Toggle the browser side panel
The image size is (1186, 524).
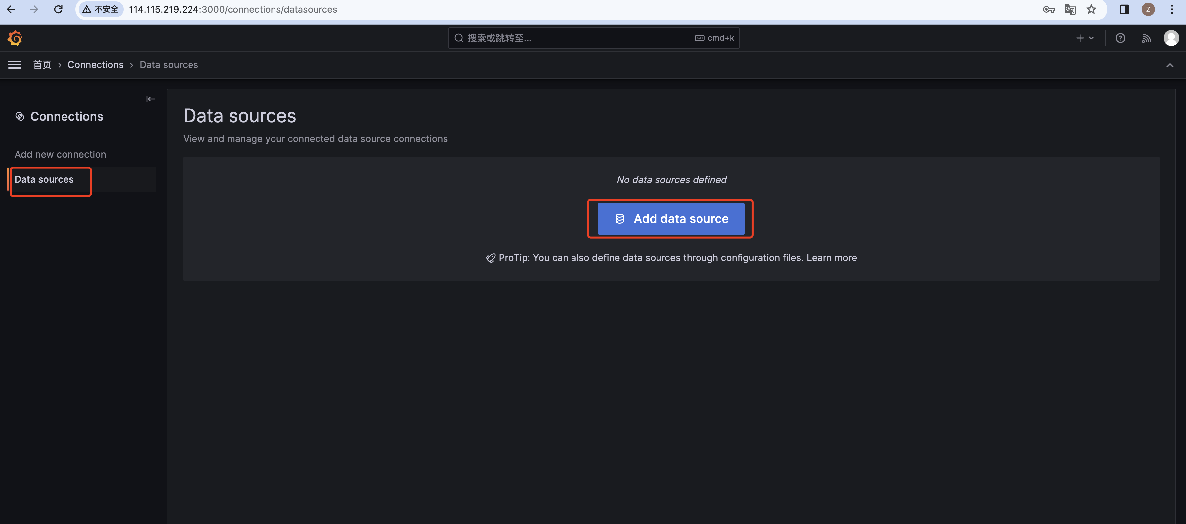(x=1124, y=9)
